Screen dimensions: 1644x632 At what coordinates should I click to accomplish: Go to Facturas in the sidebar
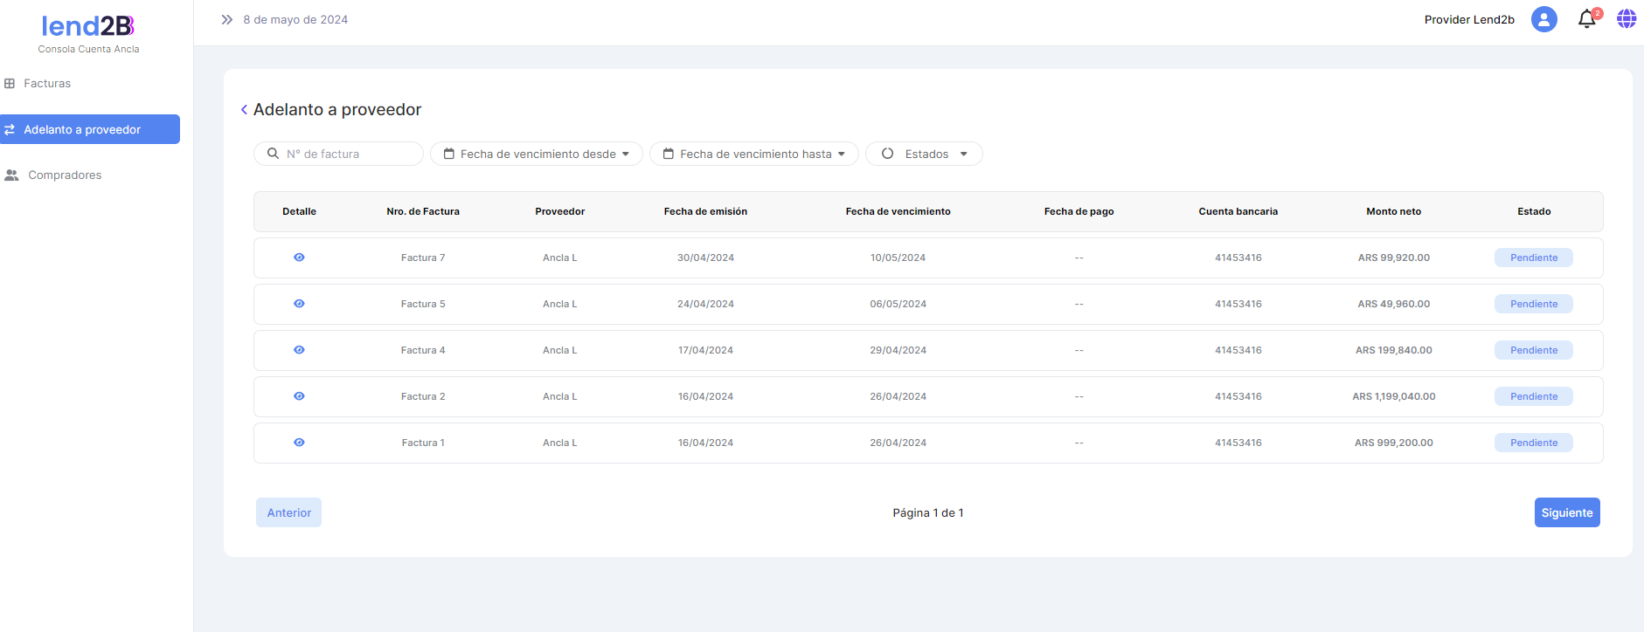pyautogui.click(x=47, y=84)
